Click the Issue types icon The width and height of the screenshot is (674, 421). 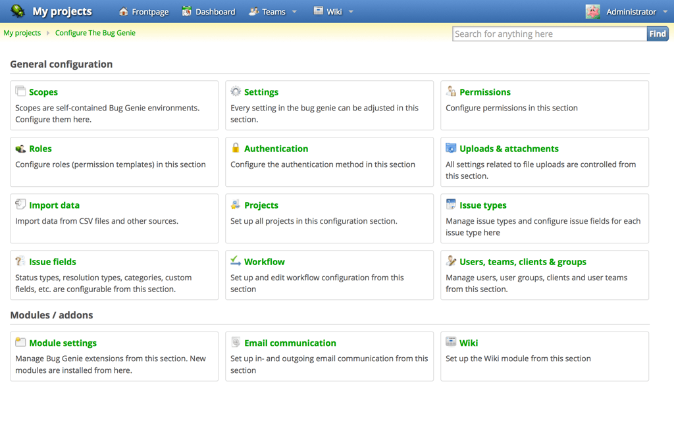pos(451,205)
